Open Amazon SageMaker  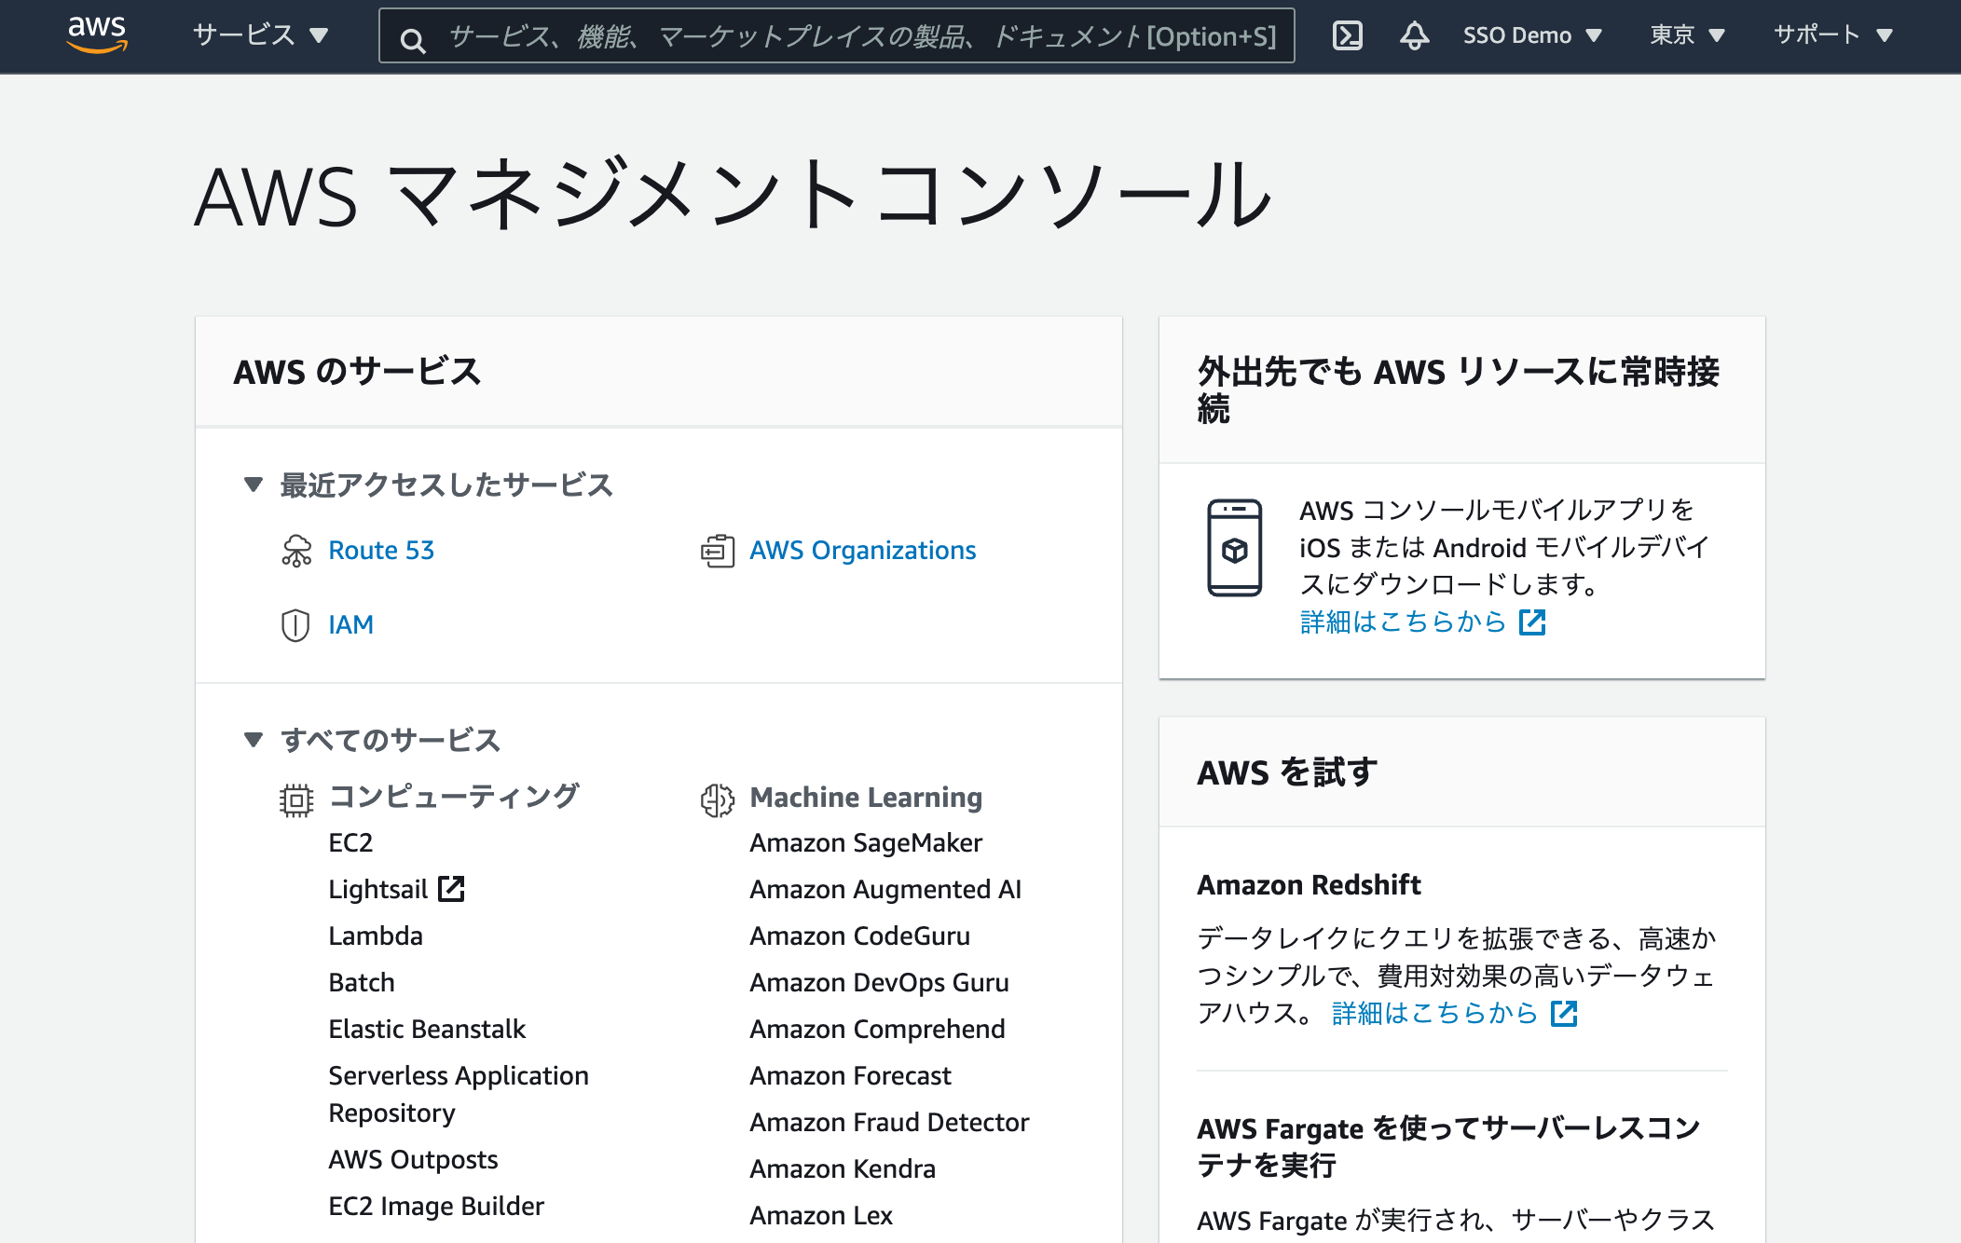[866, 842]
